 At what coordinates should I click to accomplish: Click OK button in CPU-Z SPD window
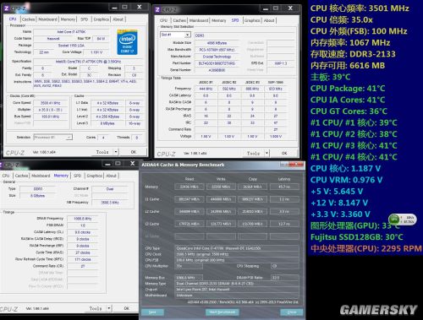click(x=284, y=153)
